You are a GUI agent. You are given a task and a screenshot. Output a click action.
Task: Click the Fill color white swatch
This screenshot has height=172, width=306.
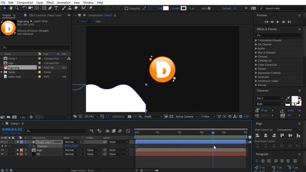click(x=166, y=8)
